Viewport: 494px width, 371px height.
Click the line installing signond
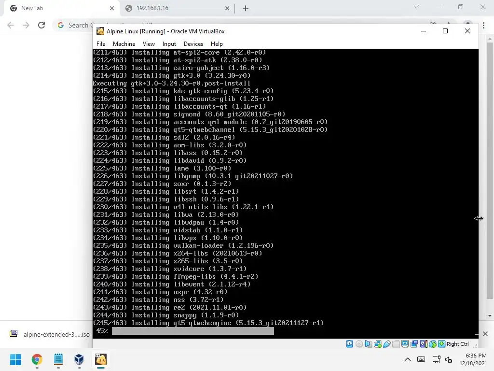tap(189, 114)
